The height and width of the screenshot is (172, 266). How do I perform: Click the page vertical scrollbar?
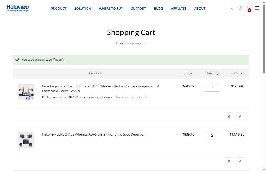[264, 39]
